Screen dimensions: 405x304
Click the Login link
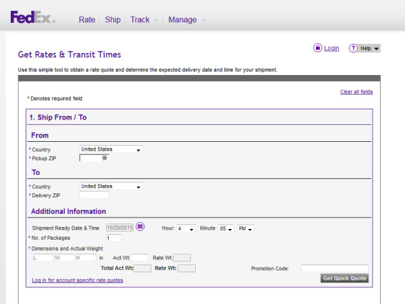tap(331, 48)
